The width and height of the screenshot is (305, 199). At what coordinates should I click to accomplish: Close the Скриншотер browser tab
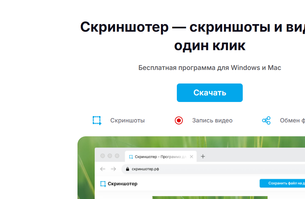pyautogui.click(x=191, y=156)
